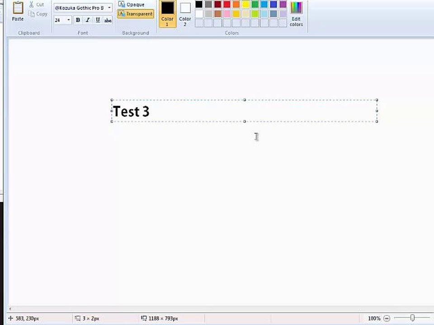Click the 100% zoom level text
The width and height of the screenshot is (434, 325).
coord(374,318)
